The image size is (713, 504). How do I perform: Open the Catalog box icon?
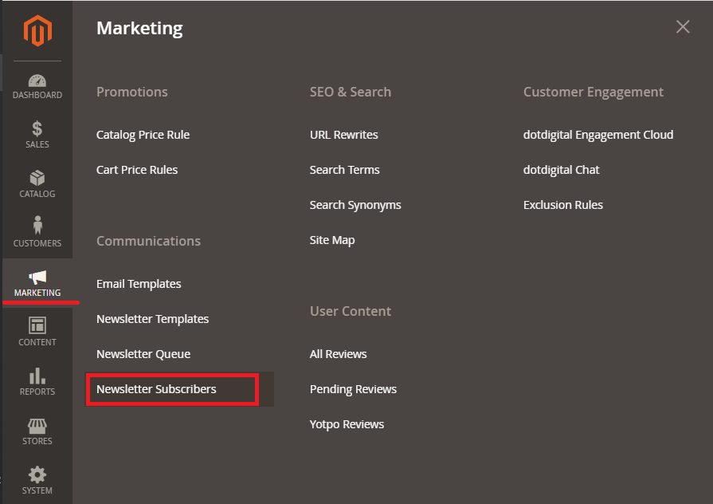point(37,178)
